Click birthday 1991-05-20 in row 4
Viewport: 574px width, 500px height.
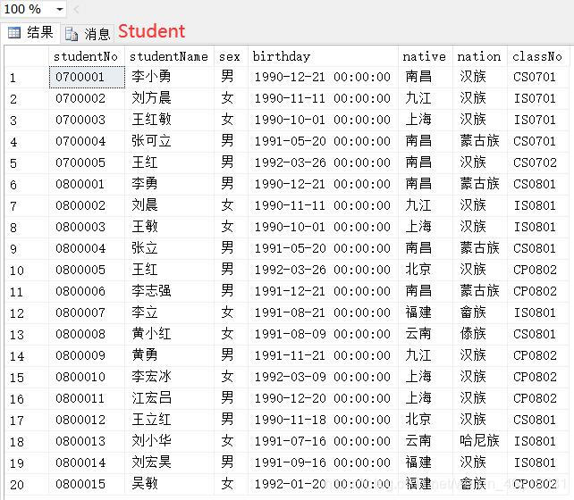(323, 141)
